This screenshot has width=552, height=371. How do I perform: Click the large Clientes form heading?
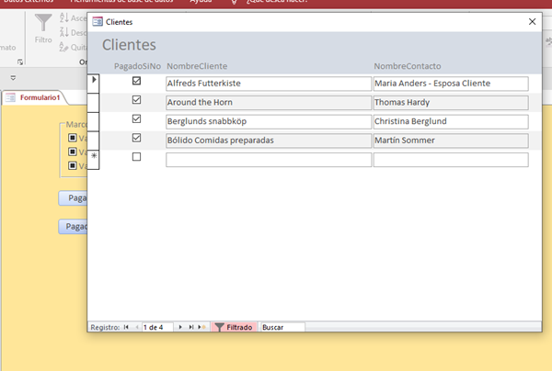point(129,45)
